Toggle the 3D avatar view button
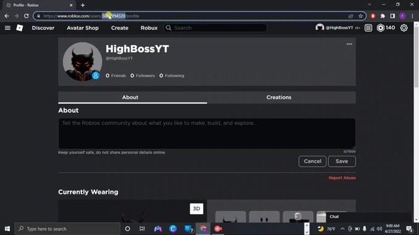 196,209
